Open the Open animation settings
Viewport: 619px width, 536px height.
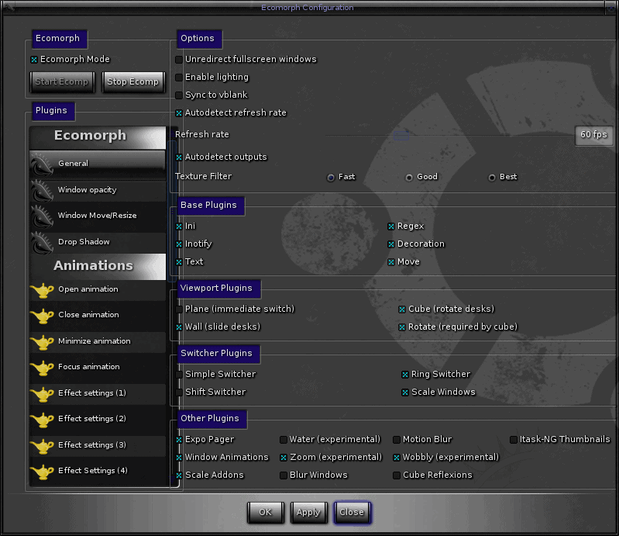pos(98,290)
